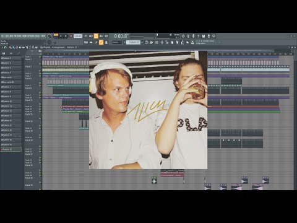The width and height of the screenshot is (297, 223).
Task: Open the FILE menu
Action: pyautogui.click(x=2, y=36)
